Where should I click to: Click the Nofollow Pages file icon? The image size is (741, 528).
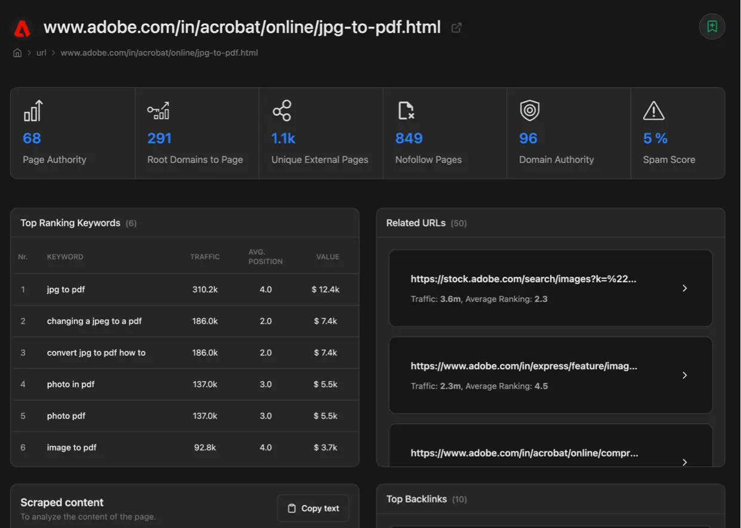pyautogui.click(x=406, y=110)
